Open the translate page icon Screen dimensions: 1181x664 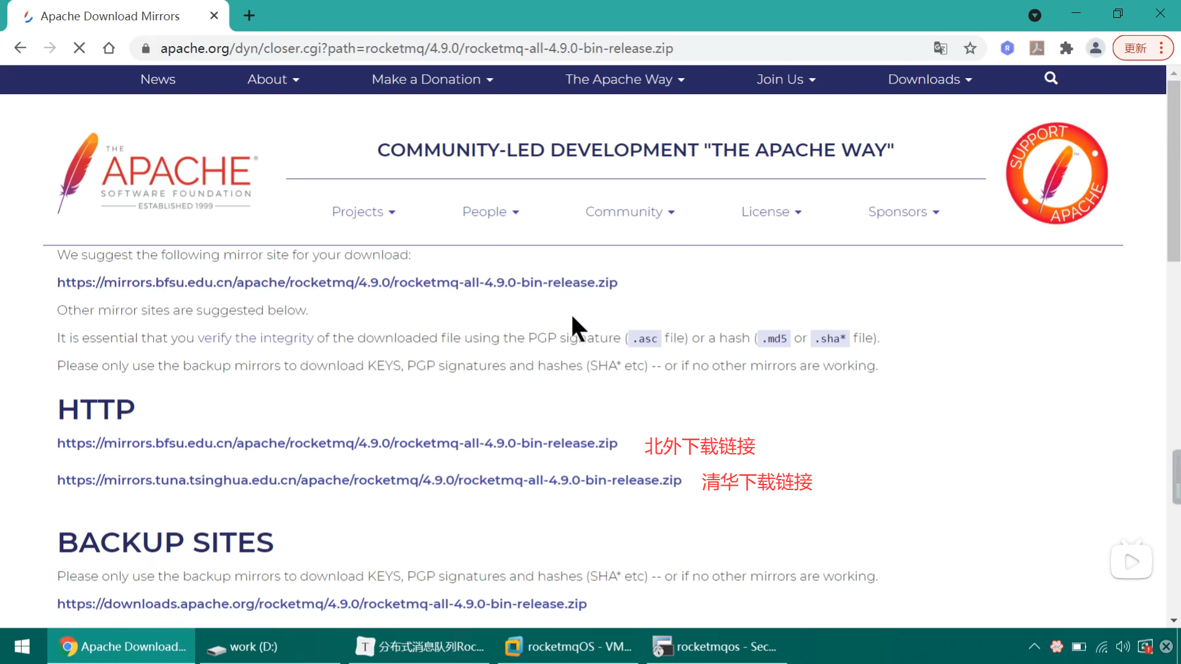click(x=940, y=48)
